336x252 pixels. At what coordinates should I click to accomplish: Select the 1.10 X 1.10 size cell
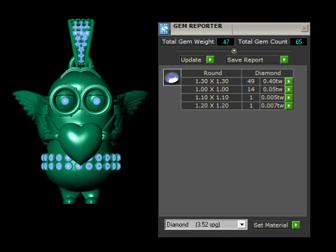click(211, 97)
